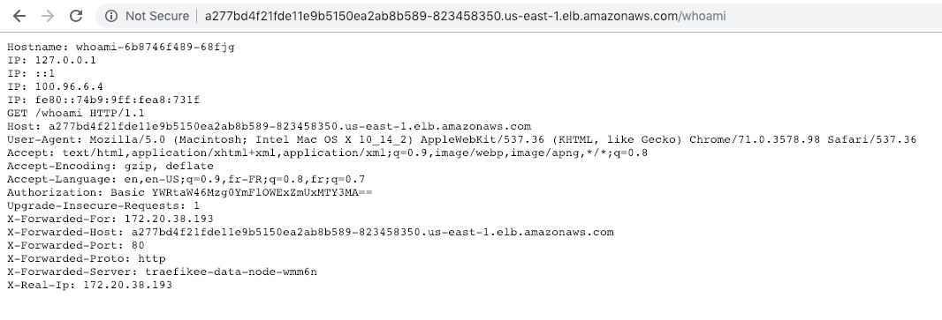Viewport: 942px width, 320px height.
Task: Focus the address bar URL text
Action: click(465, 16)
